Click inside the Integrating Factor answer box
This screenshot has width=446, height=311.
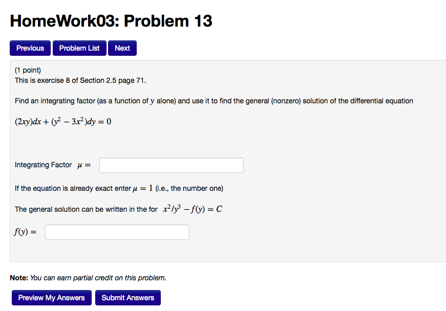point(171,165)
